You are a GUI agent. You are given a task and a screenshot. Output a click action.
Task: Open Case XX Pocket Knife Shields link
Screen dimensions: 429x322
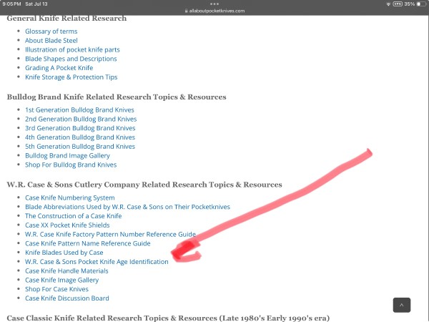tap(67, 225)
